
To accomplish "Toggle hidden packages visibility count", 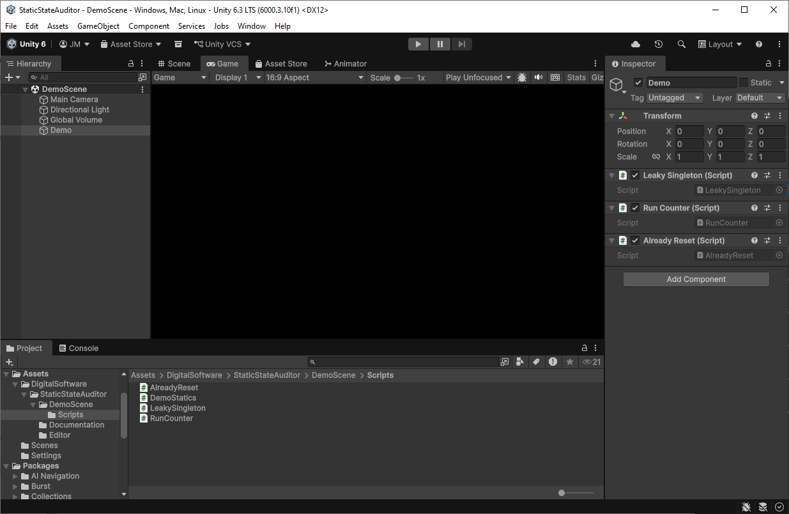I will 592,362.
